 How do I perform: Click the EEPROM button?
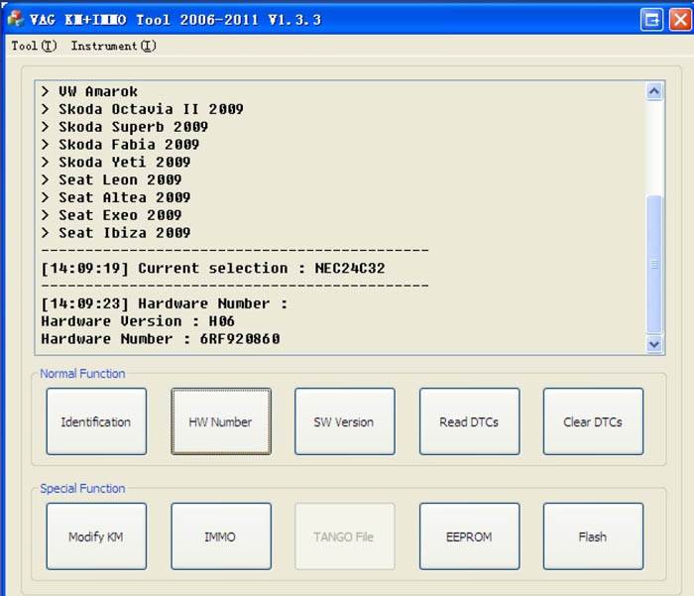tap(470, 536)
